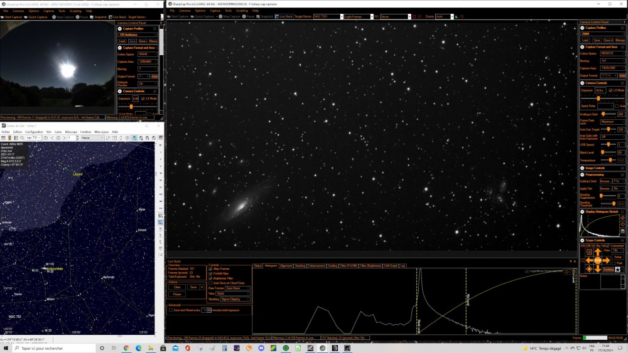Toggle Logarithmic Horizontal Axis checkbox
The image size is (628, 353).
527,271
